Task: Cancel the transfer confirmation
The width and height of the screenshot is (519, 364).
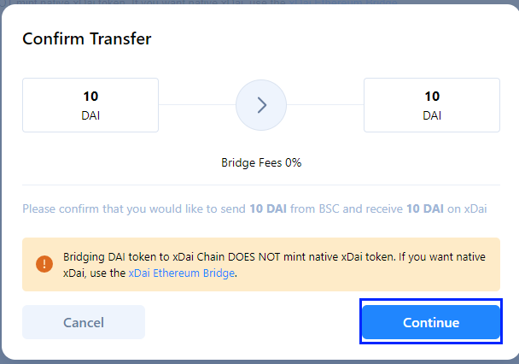Action: coord(84,322)
